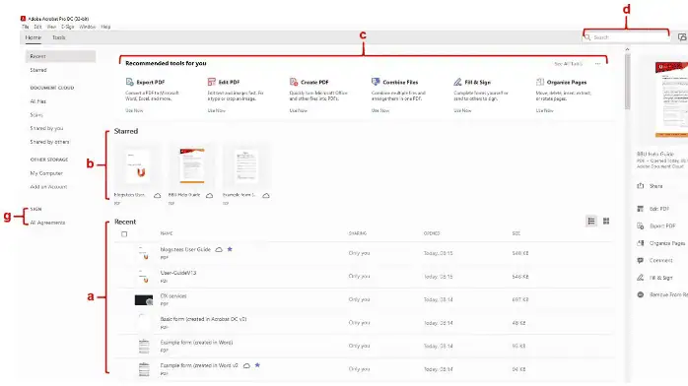Screen dimensions: 688x386
Task: Open All Agreements under Sign
Action: click(x=47, y=223)
